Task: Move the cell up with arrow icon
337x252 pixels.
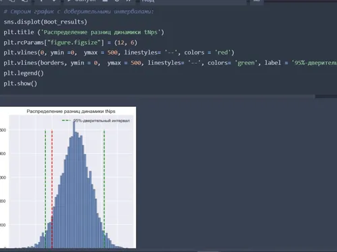Action: (x=41, y=1)
